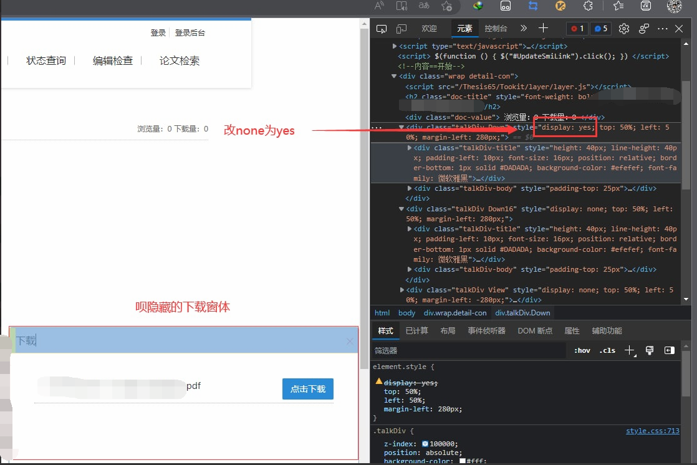Add a new DevTools tool tab
This screenshot has width=697, height=465.
(x=543, y=29)
